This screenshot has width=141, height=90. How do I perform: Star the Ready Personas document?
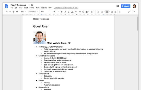(x=29, y=5)
